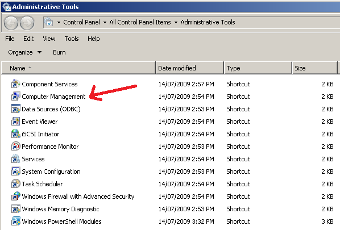Image resolution: width=340 pixels, height=230 pixels.
Task: Select the Services name text
Action: point(33,159)
